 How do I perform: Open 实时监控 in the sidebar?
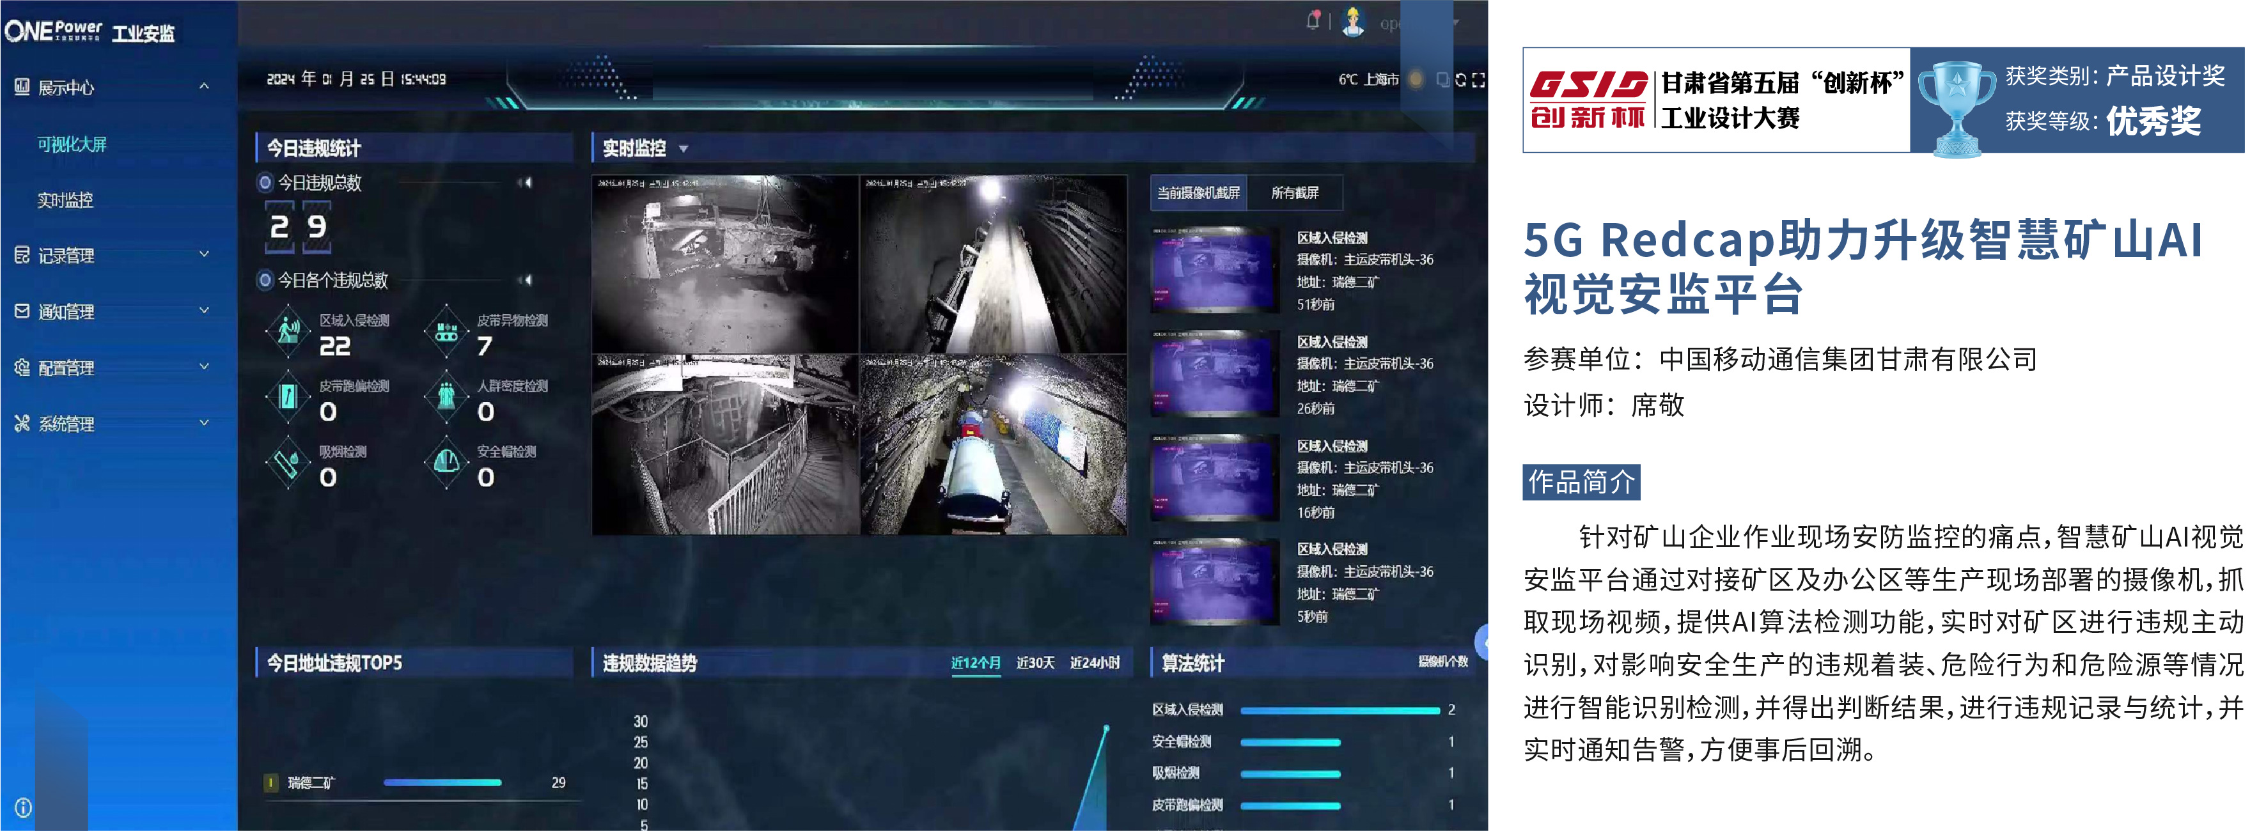65,201
